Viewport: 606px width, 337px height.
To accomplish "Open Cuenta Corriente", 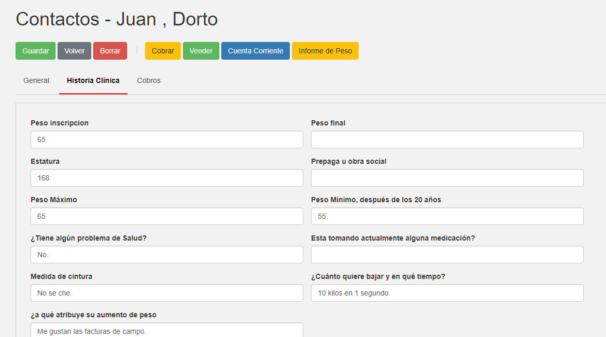I will coord(255,51).
